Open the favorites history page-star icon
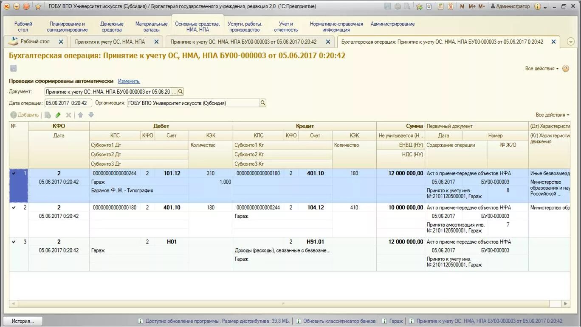This screenshot has width=581, height=327. point(429,6)
